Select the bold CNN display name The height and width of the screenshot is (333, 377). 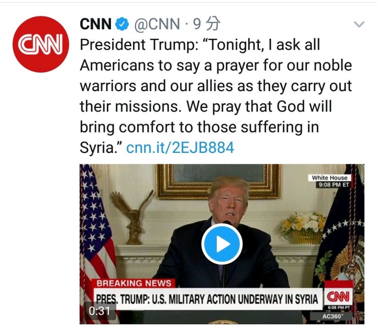95,24
